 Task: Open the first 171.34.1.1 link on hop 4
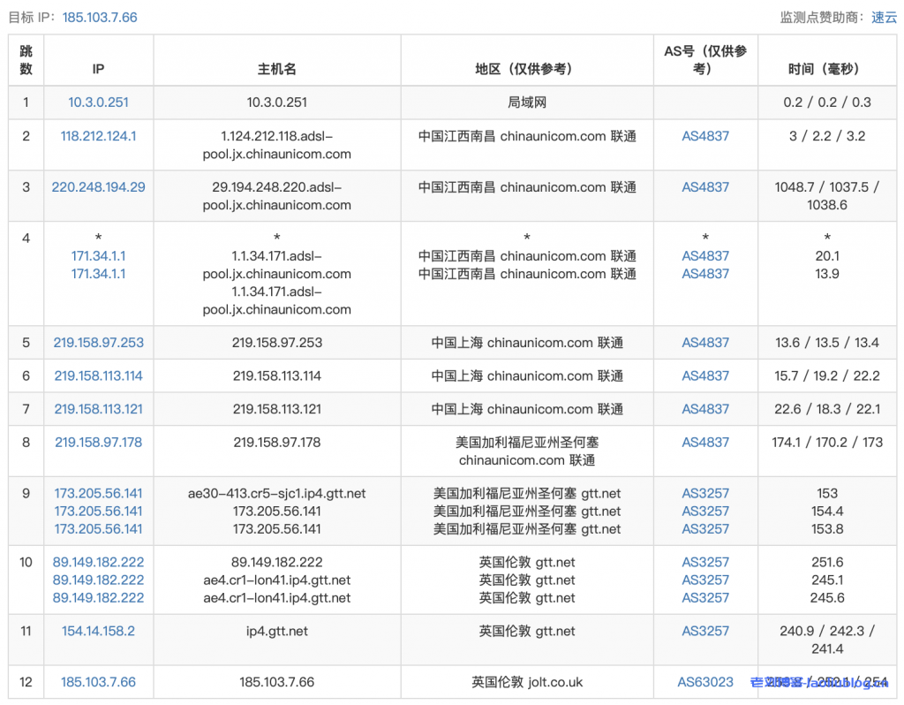pos(98,256)
